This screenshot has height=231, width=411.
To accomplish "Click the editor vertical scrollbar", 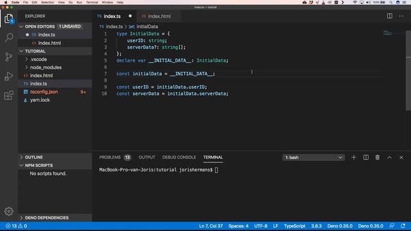I will (408, 71).
